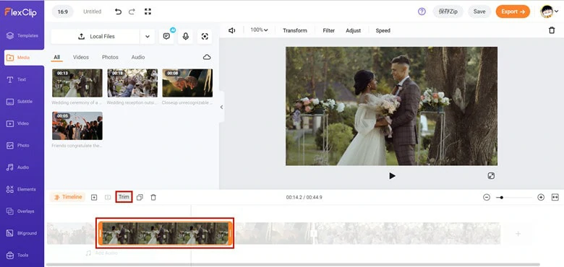Rename the Untitled project title

pos(92,12)
